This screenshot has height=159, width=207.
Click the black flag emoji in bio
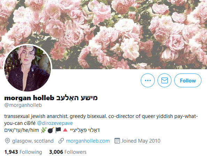pos(58,130)
